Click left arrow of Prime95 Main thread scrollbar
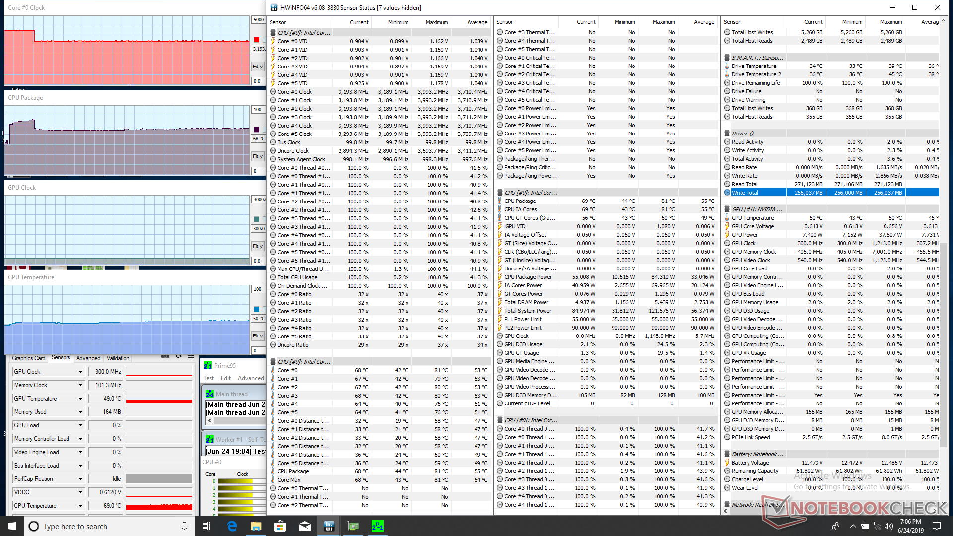 [210, 420]
